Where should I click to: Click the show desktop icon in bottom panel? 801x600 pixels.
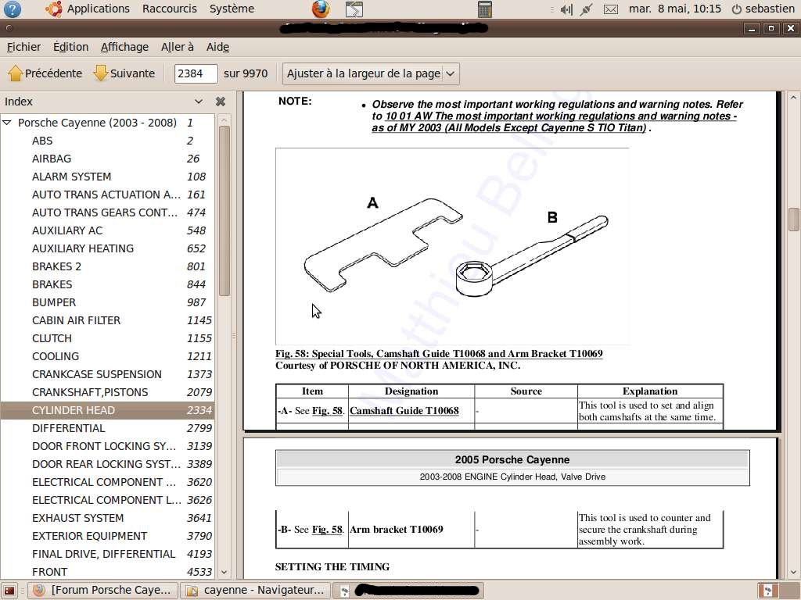point(9,591)
